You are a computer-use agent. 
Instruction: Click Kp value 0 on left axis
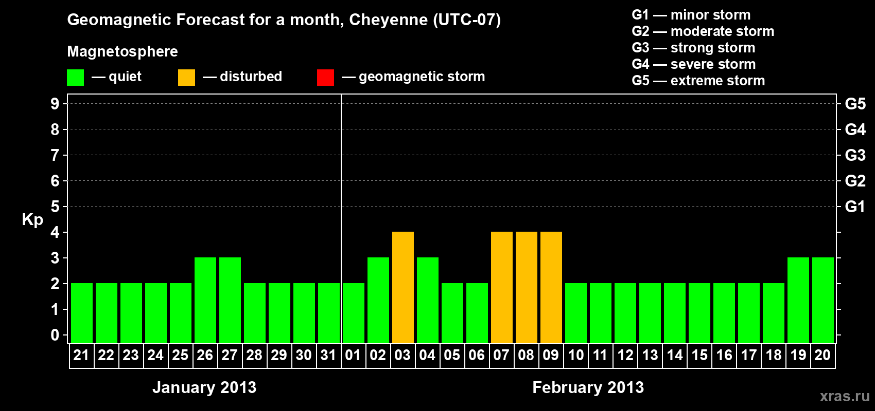tap(55, 335)
